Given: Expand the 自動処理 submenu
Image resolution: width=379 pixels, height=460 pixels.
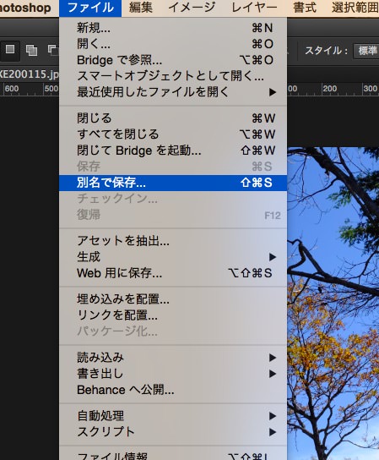Looking at the screenshot, I should pyautogui.click(x=173, y=416).
